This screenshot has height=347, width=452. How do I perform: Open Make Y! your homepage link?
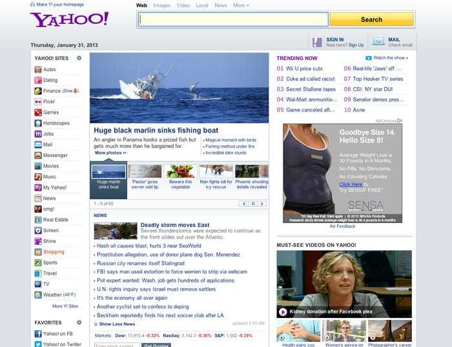57,5
